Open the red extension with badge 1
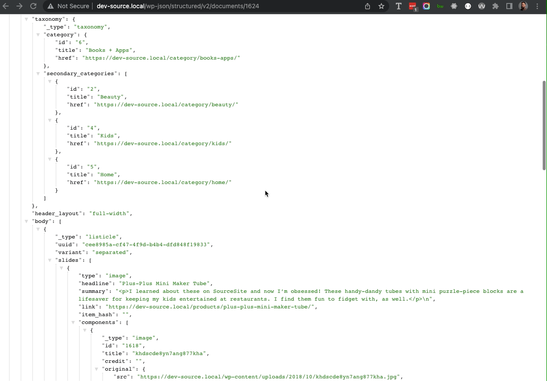Viewport: 547px width, 381px height. click(x=413, y=6)
